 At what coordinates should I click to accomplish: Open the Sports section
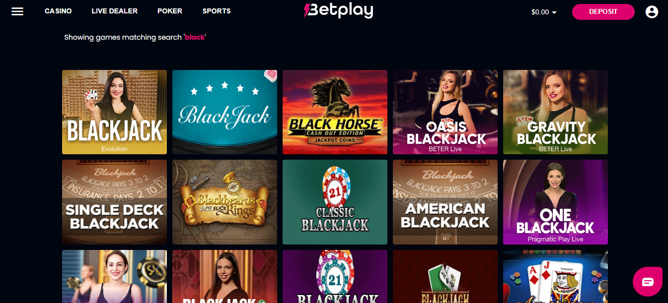coord(217,11)
